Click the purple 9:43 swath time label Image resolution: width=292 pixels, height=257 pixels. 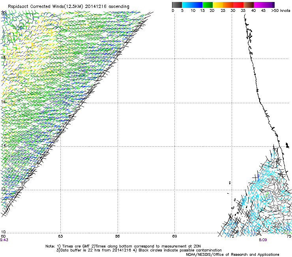tap(4, 240)
